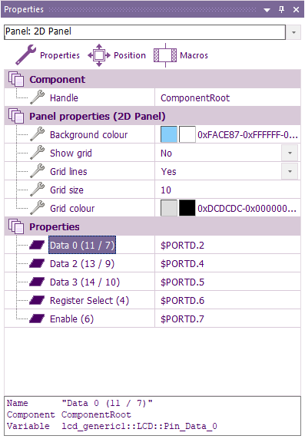Click the Component section stack icon
This screenshot has width=305, height=439.
pos(16,79)
